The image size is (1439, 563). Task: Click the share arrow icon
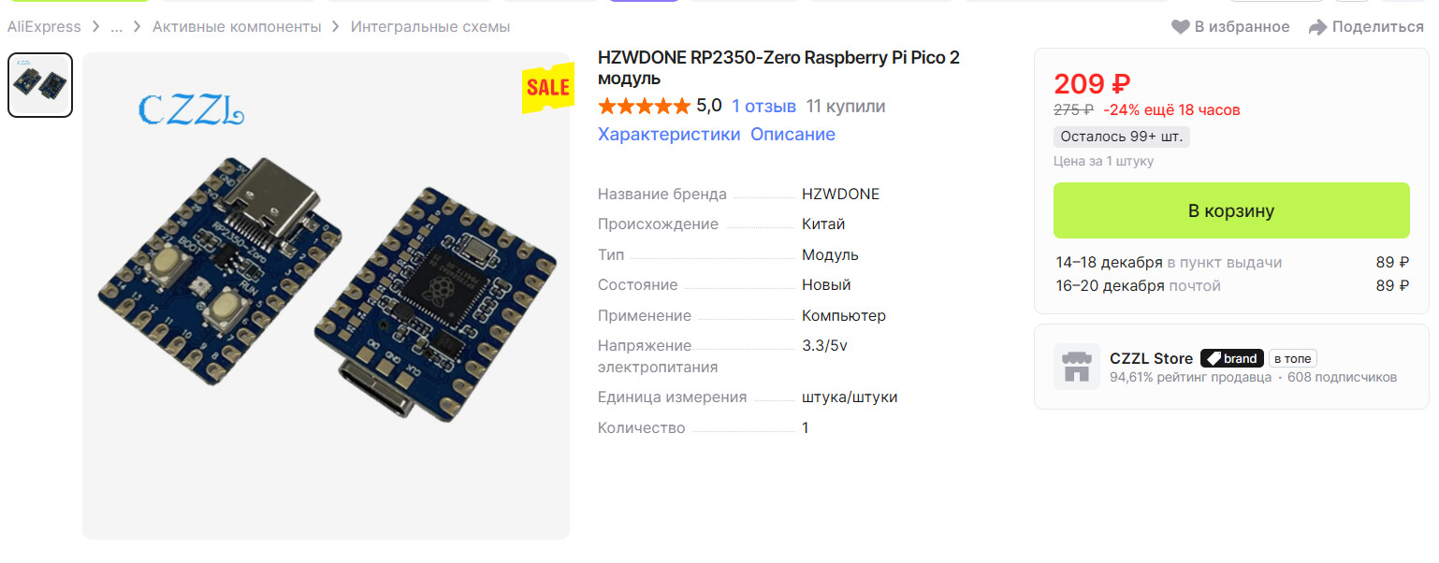(x=1317, y=27)
